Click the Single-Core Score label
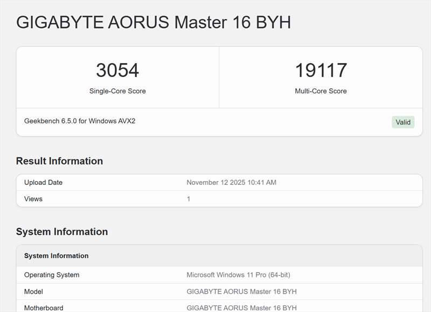 117,91
